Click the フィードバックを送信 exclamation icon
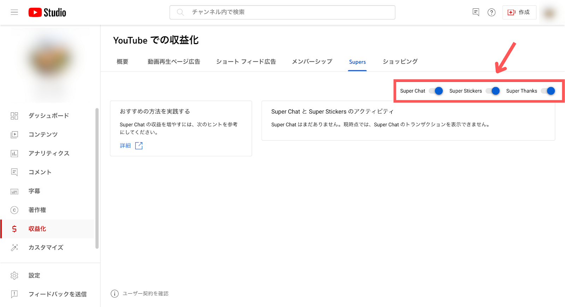This screenshot has height=307, width=565. pos(14,294)
